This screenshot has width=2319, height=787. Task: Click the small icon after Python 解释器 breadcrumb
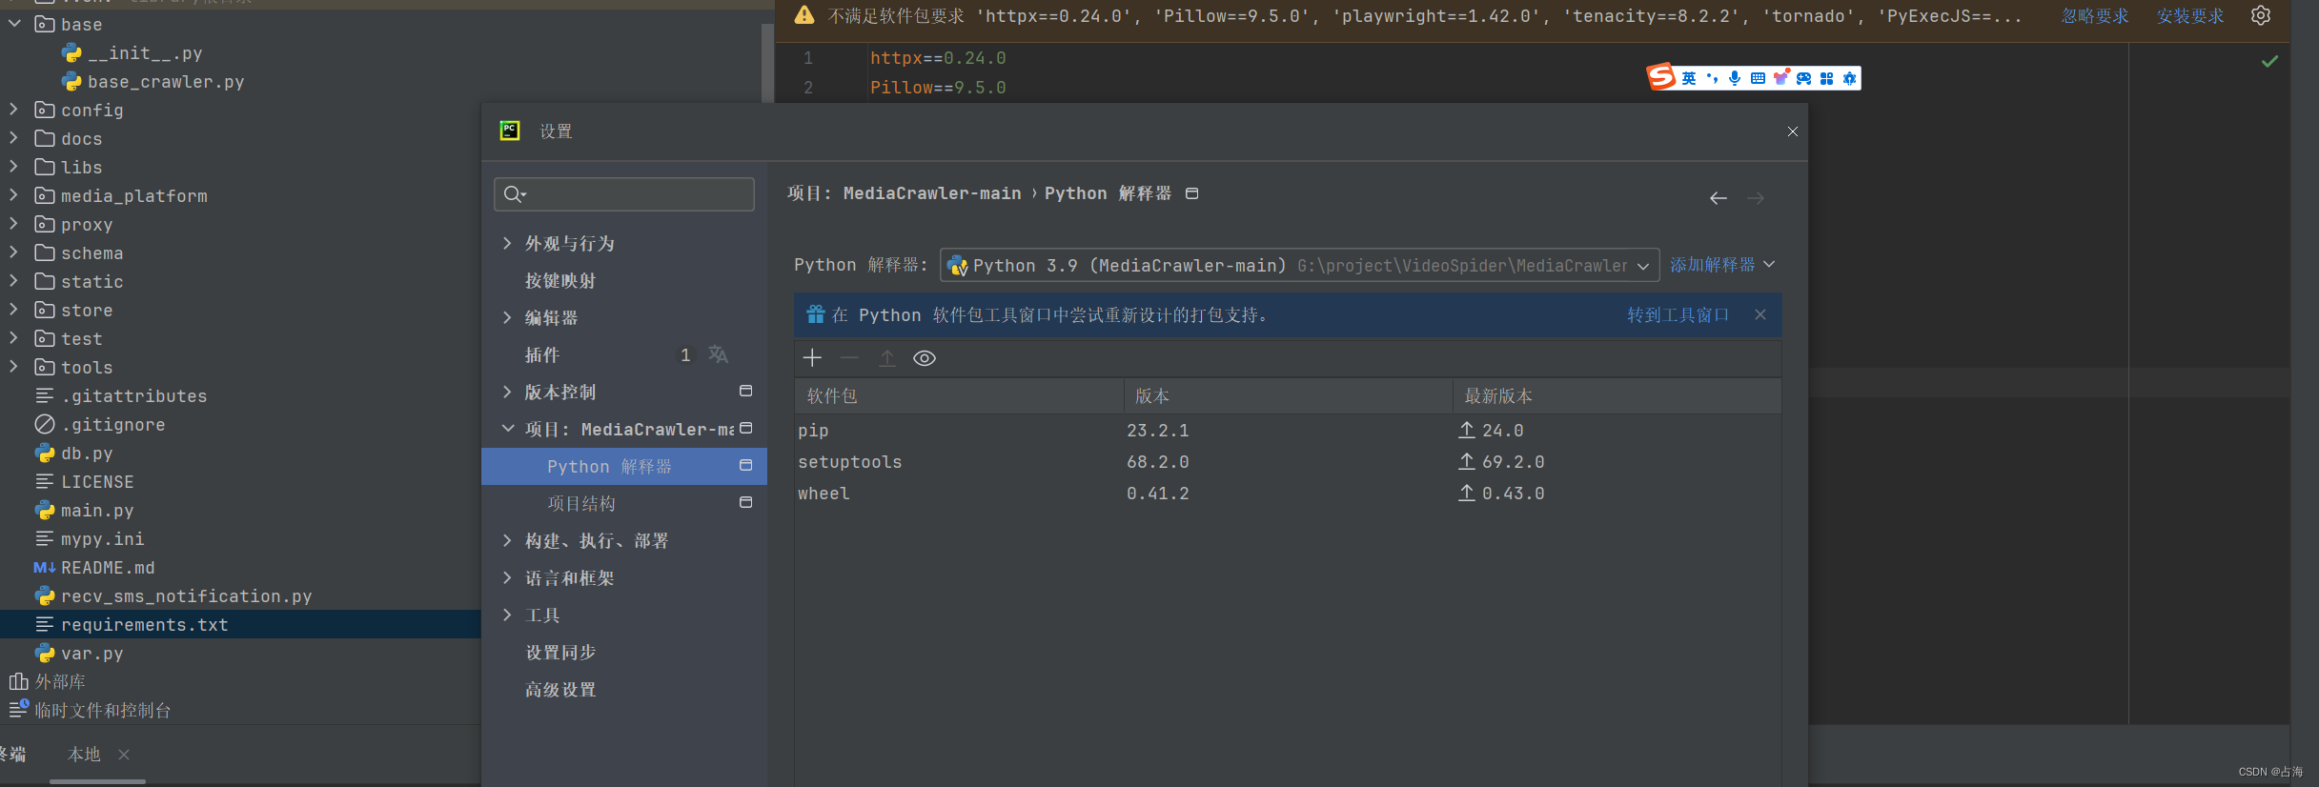coord(1191,193)
